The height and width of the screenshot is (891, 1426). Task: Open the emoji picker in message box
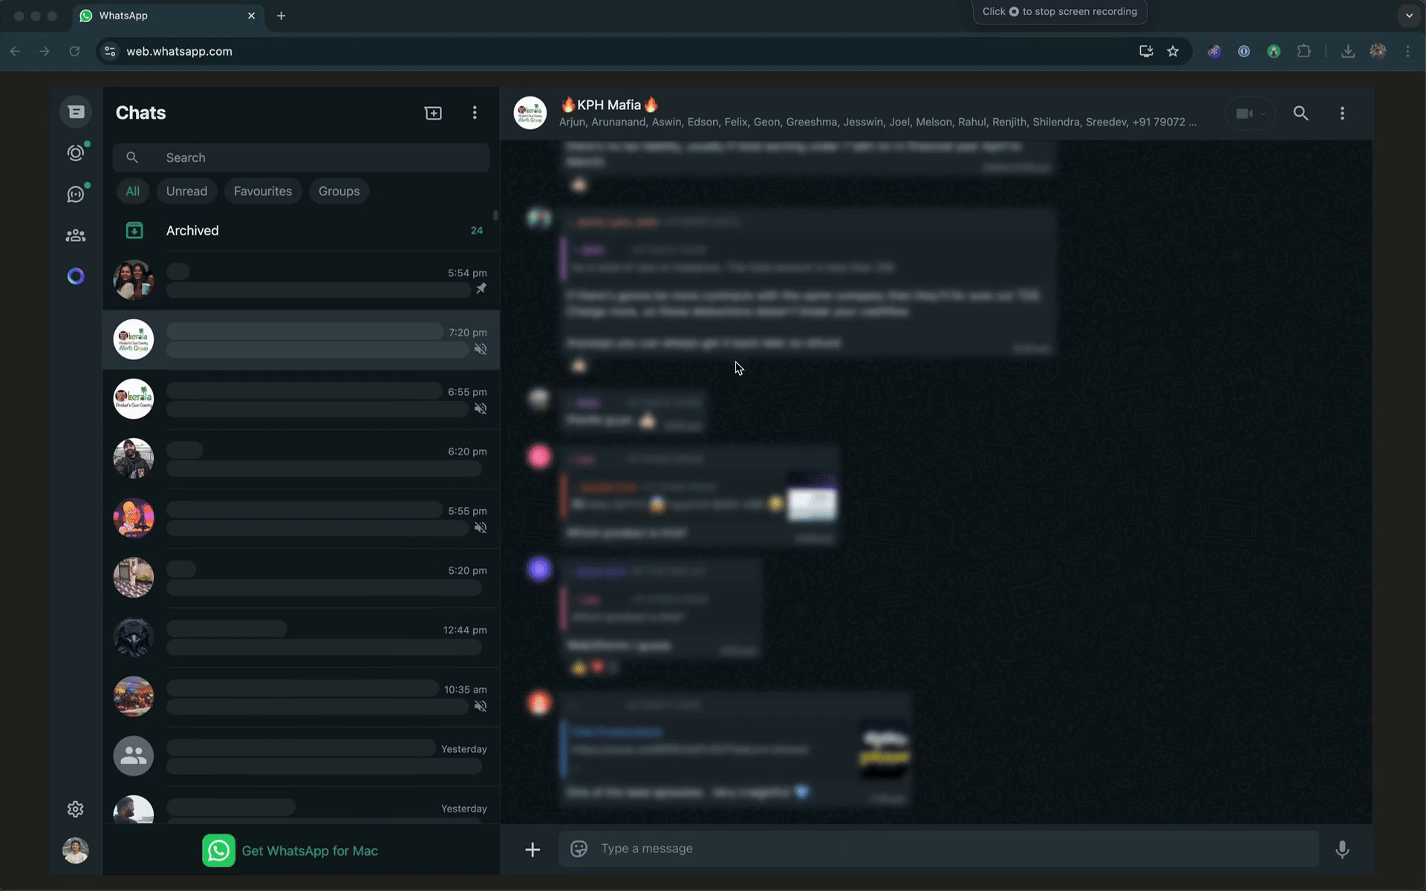pos(579,849)
